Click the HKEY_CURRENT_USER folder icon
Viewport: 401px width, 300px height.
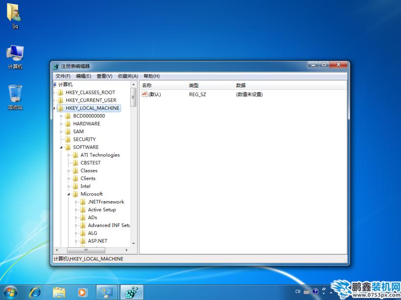coord(60,100)
